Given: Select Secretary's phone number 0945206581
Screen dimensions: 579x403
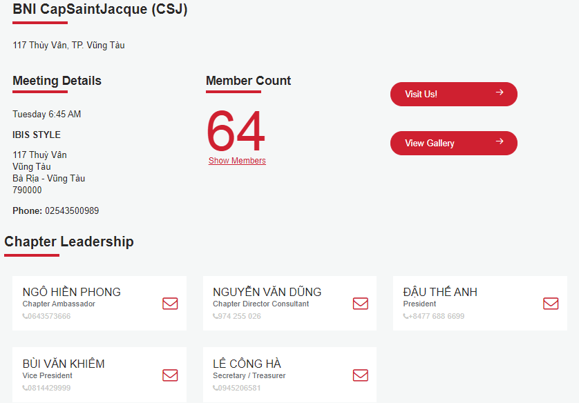Looking at the screenshot, I should pos(239,389).
